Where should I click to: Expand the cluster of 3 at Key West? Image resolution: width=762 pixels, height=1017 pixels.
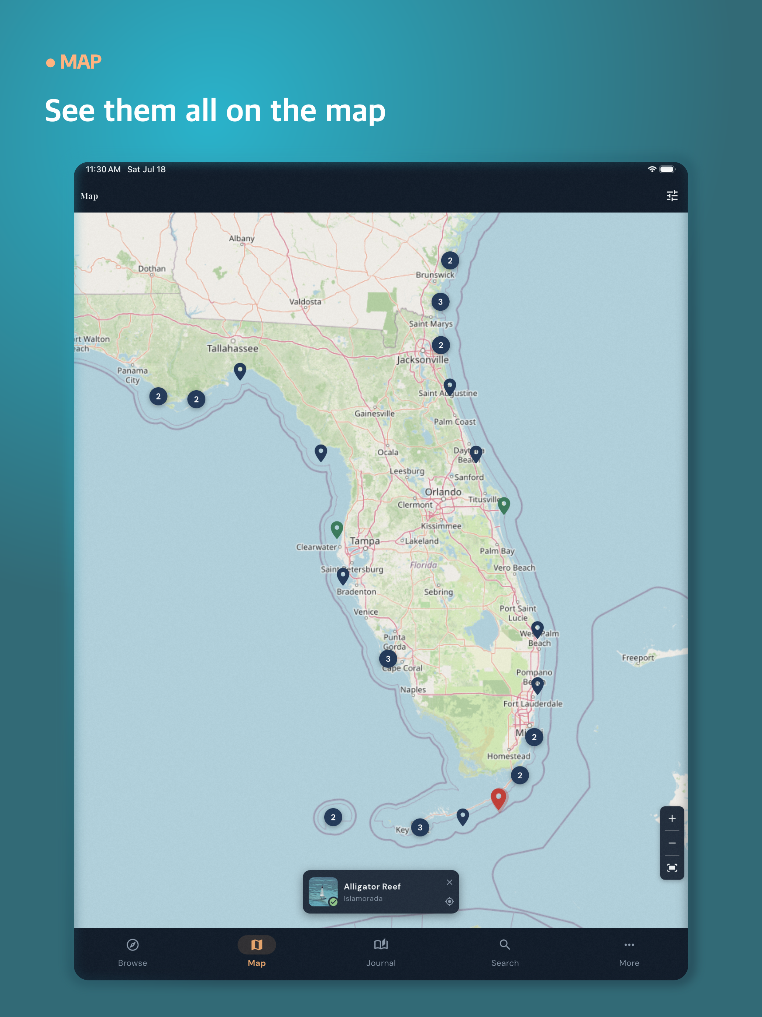click(420, 827)
